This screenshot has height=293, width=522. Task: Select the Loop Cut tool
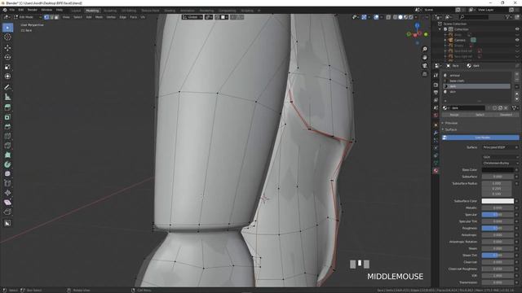pos(7,136)
